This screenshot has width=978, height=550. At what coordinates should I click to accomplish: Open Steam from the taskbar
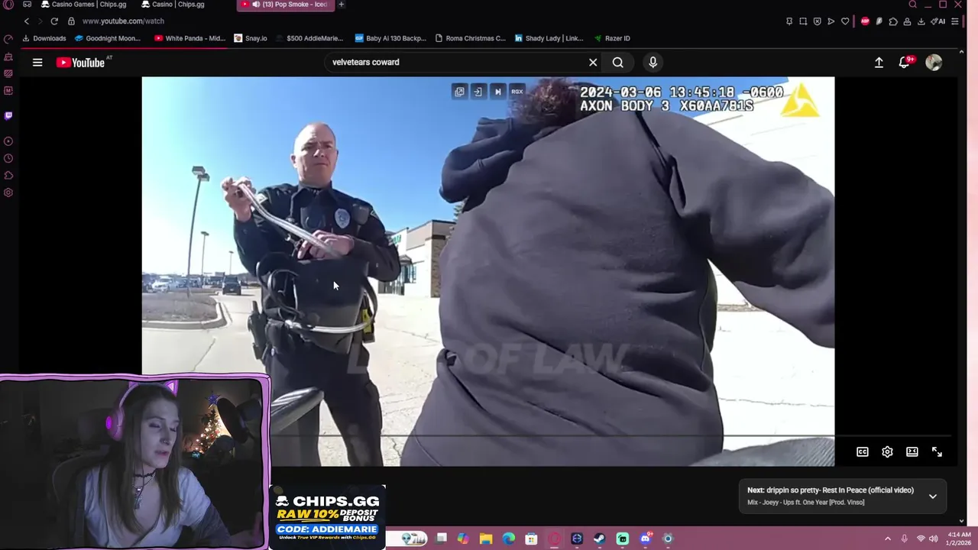click(x=600, y=539)
